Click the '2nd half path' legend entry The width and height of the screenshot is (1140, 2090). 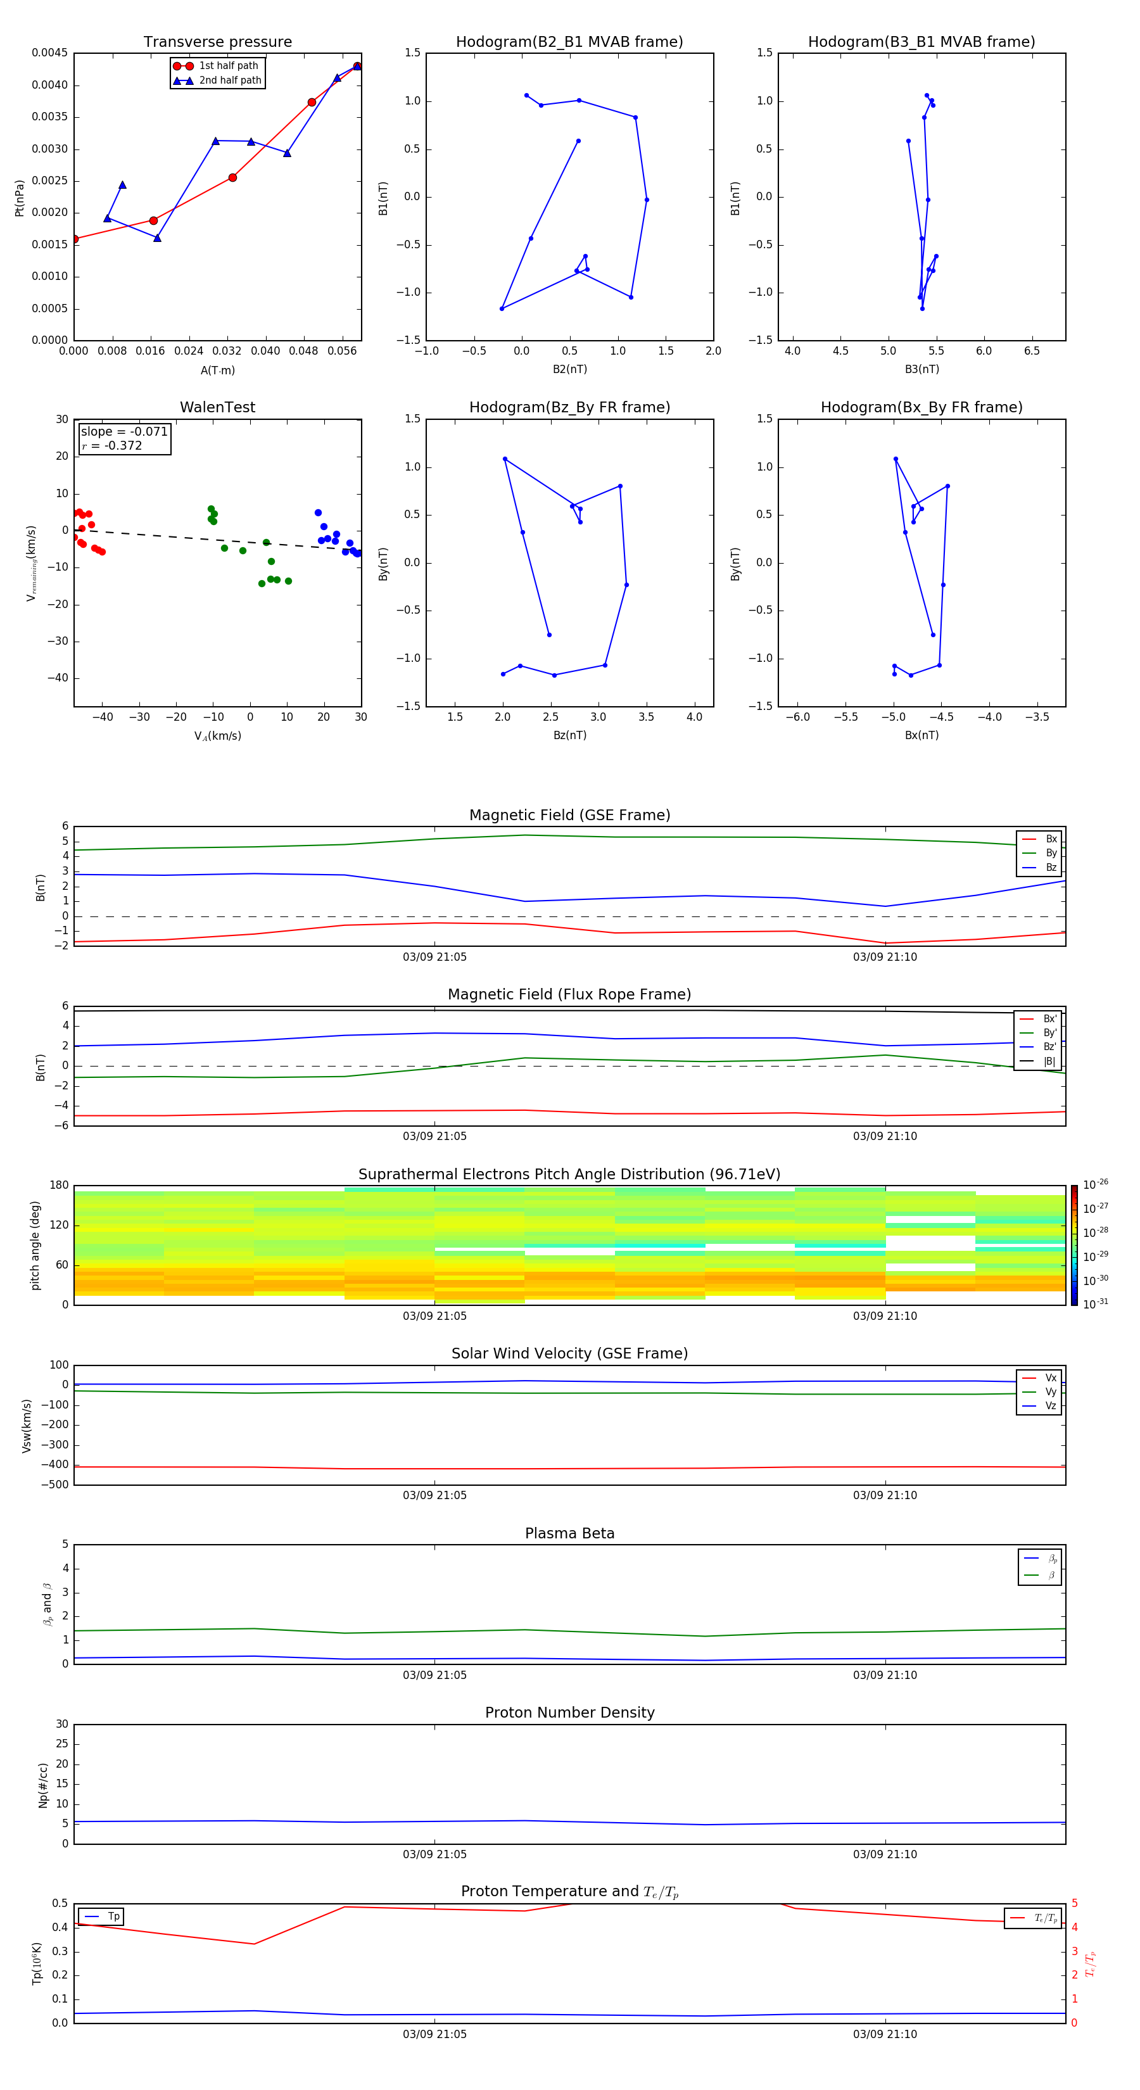pyautogui.click(x=218, y=80)
